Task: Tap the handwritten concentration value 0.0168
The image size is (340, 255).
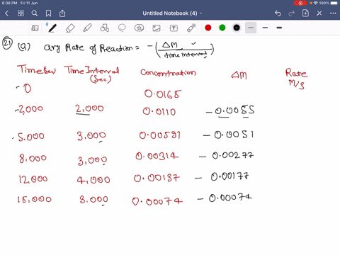Action: tap(163, 94)
